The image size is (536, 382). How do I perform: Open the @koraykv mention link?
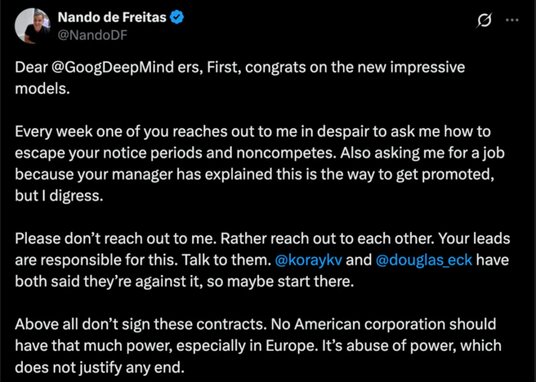pyautogui.click(x=309, y=260)
